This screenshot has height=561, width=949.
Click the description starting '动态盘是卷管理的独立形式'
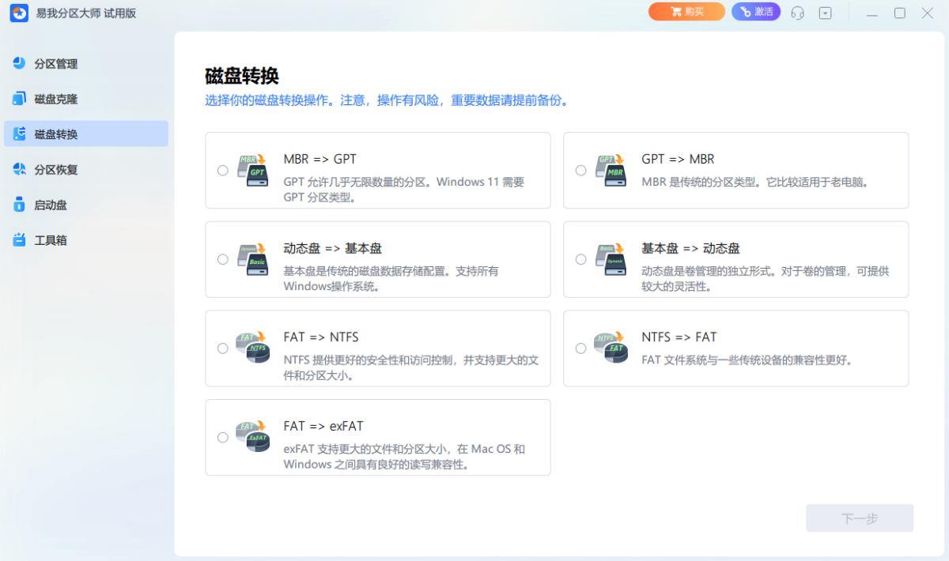coord(766,278)
